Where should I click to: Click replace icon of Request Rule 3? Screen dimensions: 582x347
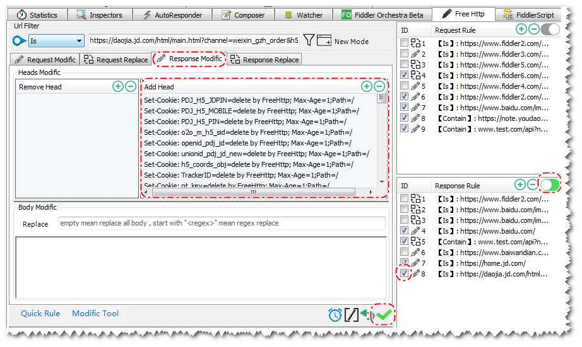(415, 64)
